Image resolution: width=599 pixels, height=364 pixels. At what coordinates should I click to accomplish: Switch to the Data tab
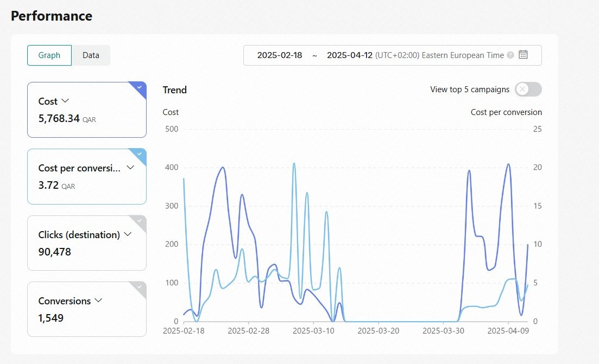click(x=91, y=55)
